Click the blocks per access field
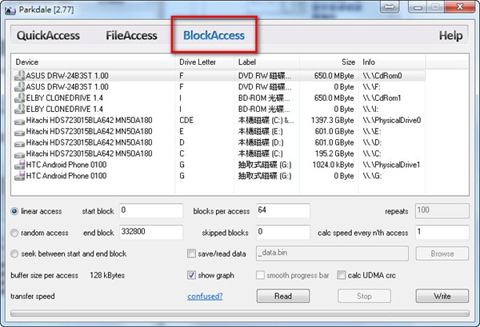480x327 pixels. point(283,210)
